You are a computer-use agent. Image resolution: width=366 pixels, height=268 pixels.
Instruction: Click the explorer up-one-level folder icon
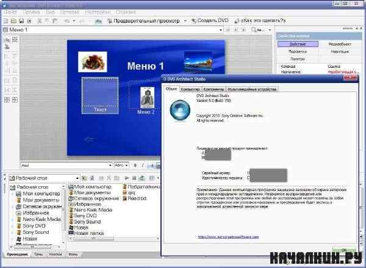(x=84, y=178)
